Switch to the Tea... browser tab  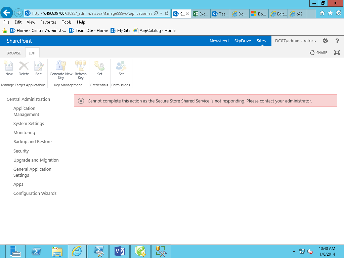point(220,14)
